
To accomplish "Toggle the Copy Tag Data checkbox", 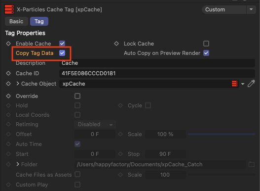I will [x=62, y=53].
